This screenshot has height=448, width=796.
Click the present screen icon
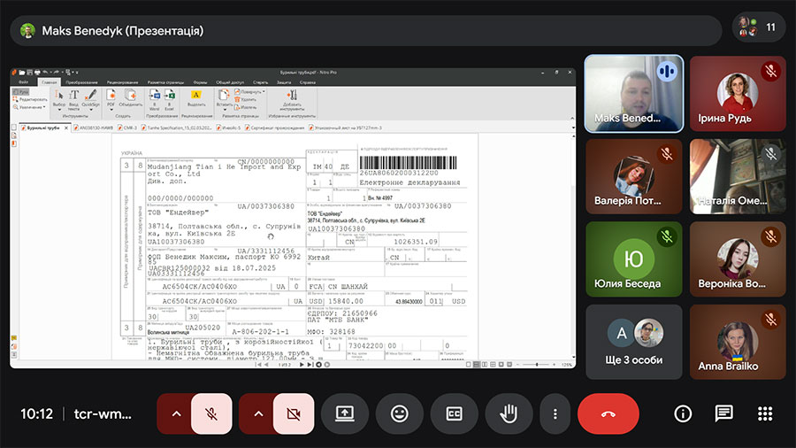(x=345, y=413)
